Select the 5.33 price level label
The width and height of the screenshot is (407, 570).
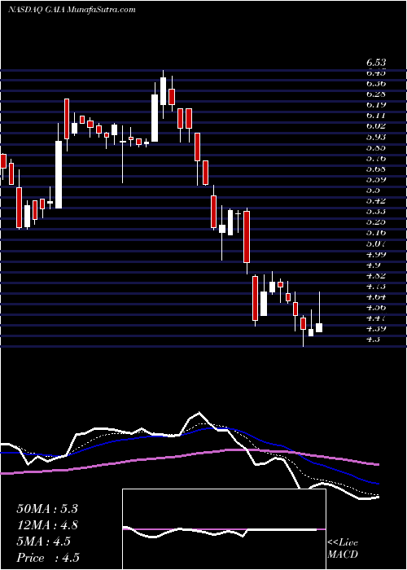coord(376,211)
